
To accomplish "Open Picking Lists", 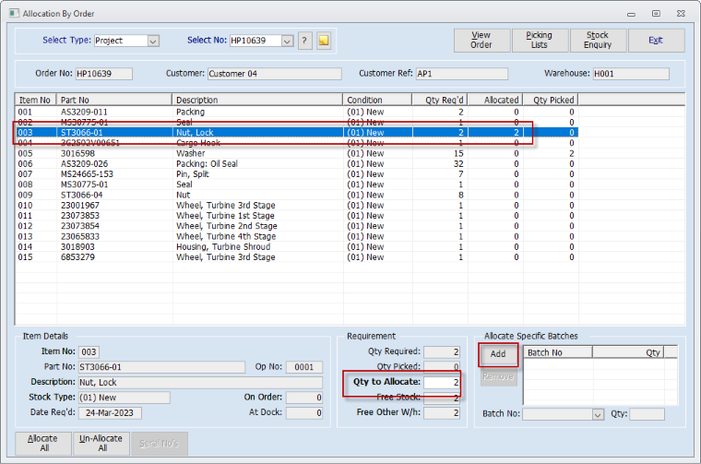I will click(x=540, y=41).
